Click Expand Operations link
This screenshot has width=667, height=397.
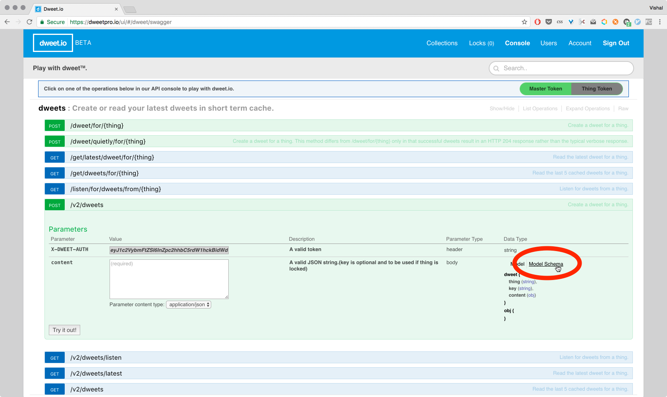[588, 109]
